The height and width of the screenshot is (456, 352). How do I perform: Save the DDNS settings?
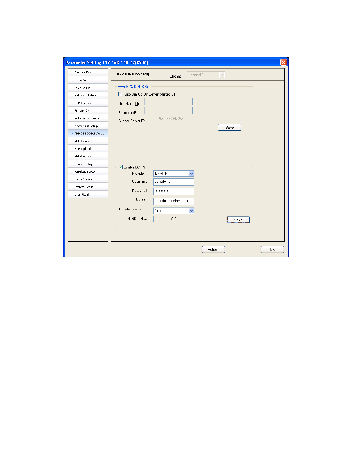[x=238, y=220]
